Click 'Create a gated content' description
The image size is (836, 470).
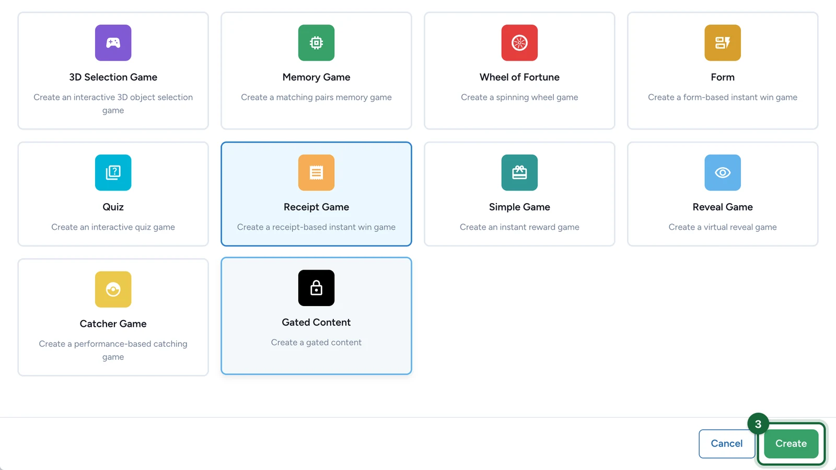point(316,343)
